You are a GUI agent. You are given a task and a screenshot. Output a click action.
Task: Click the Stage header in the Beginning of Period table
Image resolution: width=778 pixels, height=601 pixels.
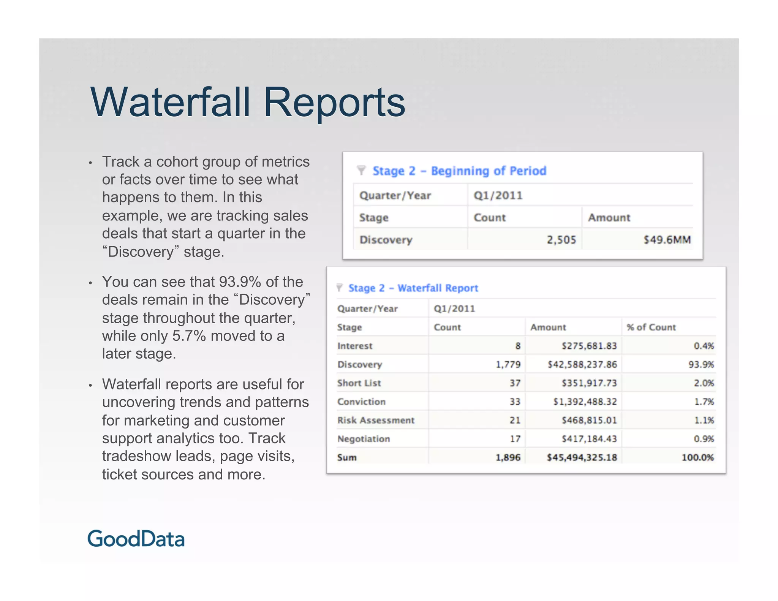(x=374, y=218)
